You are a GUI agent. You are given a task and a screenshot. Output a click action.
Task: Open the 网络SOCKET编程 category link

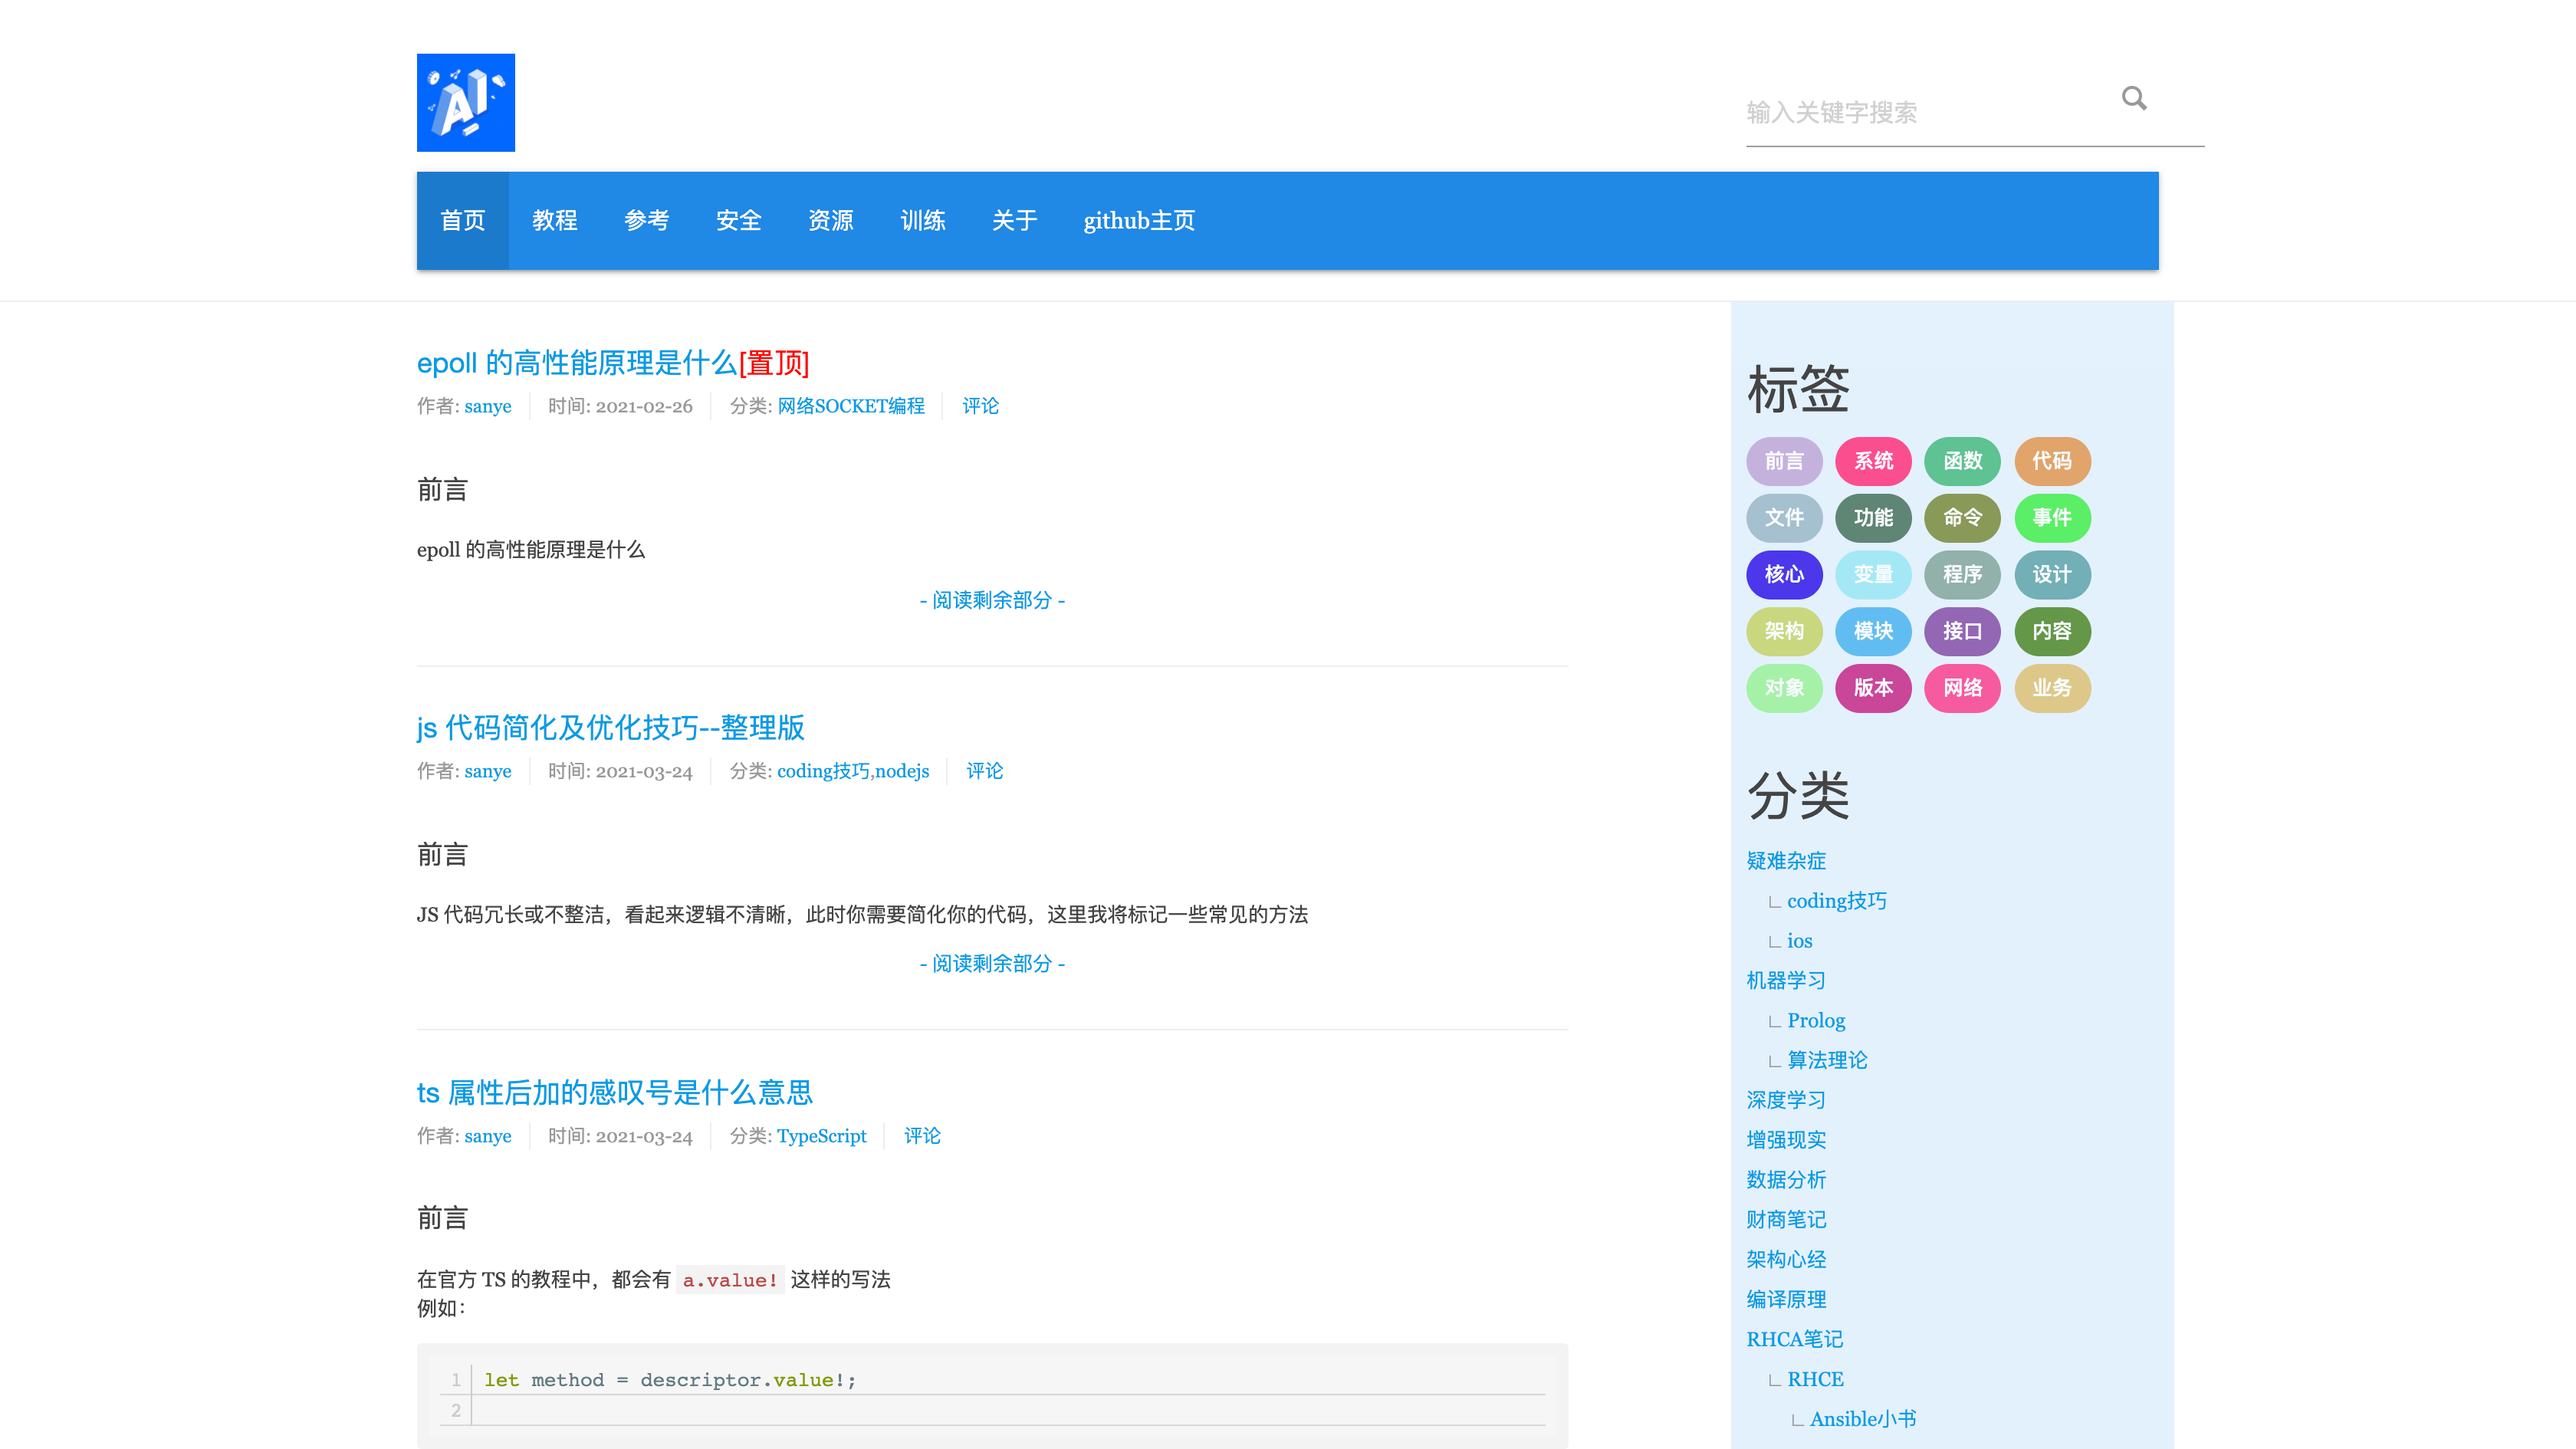pos(850,406)
